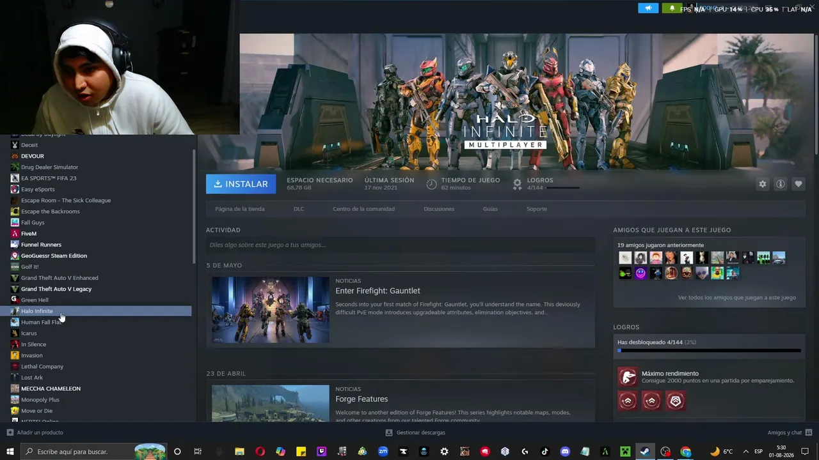
Task: Open the Máximo rendimiento achievement icon
Action: (628, 377)
